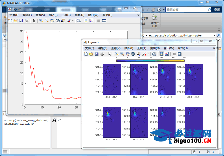Open 文件(F) menu in Figure 1
The height and width of the screenshot is (156, 224).
coord(14,15)
